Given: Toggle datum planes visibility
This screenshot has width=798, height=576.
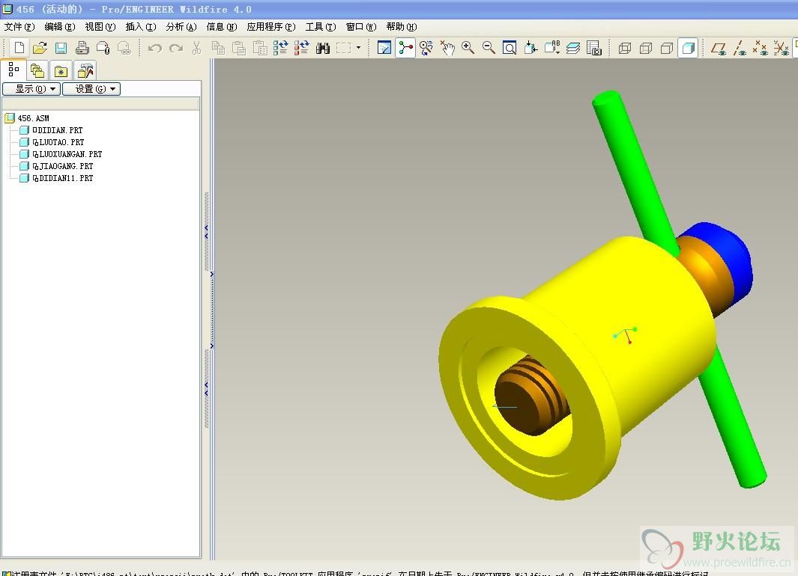Looking at the screenshot, I should point(719,48).
